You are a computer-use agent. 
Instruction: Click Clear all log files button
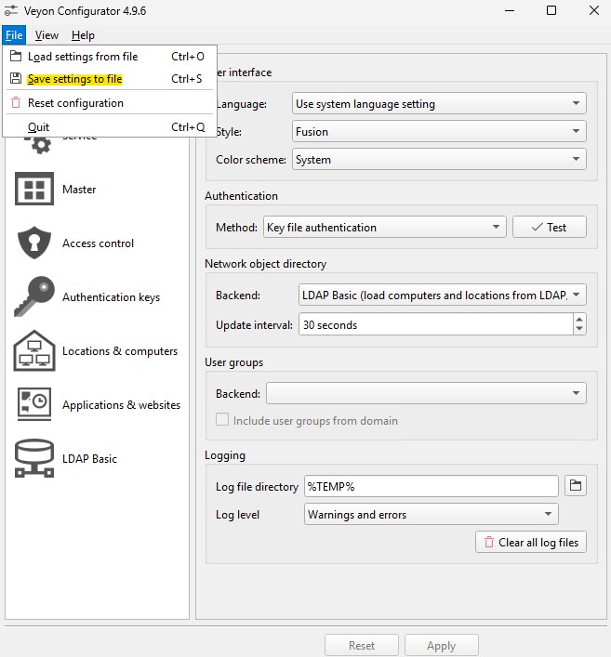tap(531, 542)
